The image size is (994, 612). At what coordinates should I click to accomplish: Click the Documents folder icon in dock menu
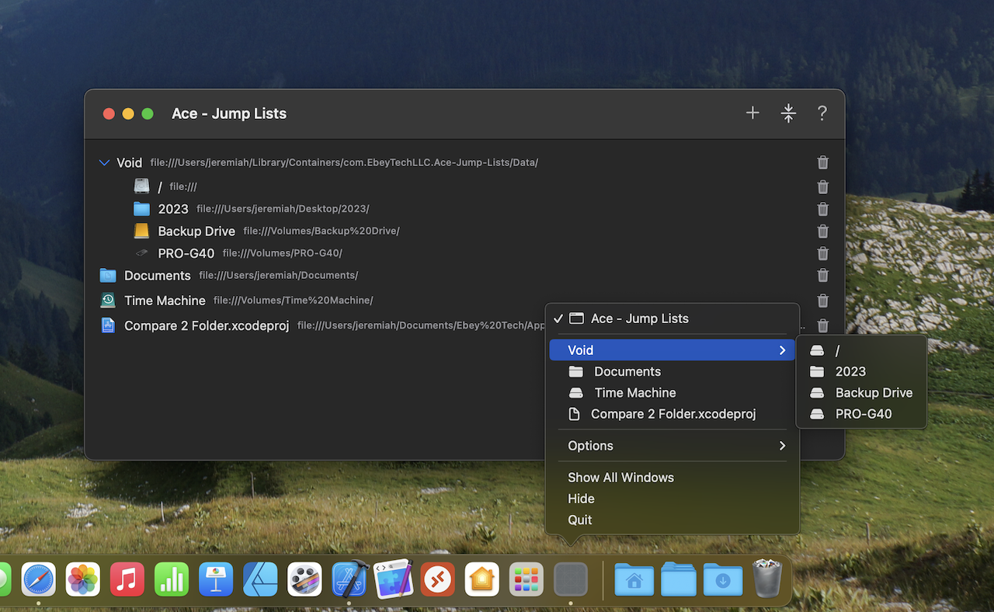(x=575, y=371)
